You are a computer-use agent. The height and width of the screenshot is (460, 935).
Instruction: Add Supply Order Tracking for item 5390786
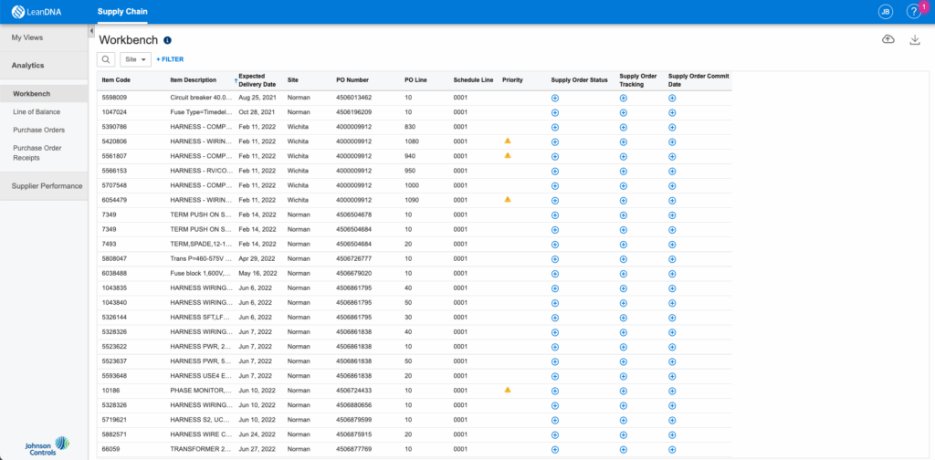pyautogui.click(x=623, y=127)
